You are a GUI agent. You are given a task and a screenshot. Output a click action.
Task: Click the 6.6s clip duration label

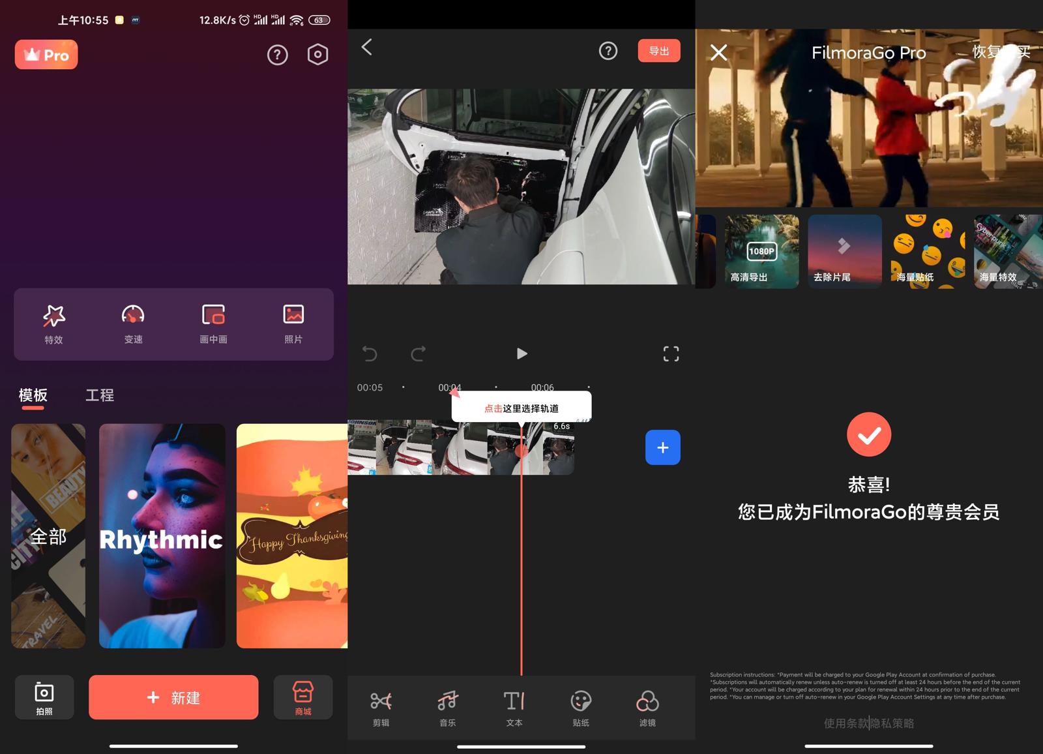(x=562, y=427)
